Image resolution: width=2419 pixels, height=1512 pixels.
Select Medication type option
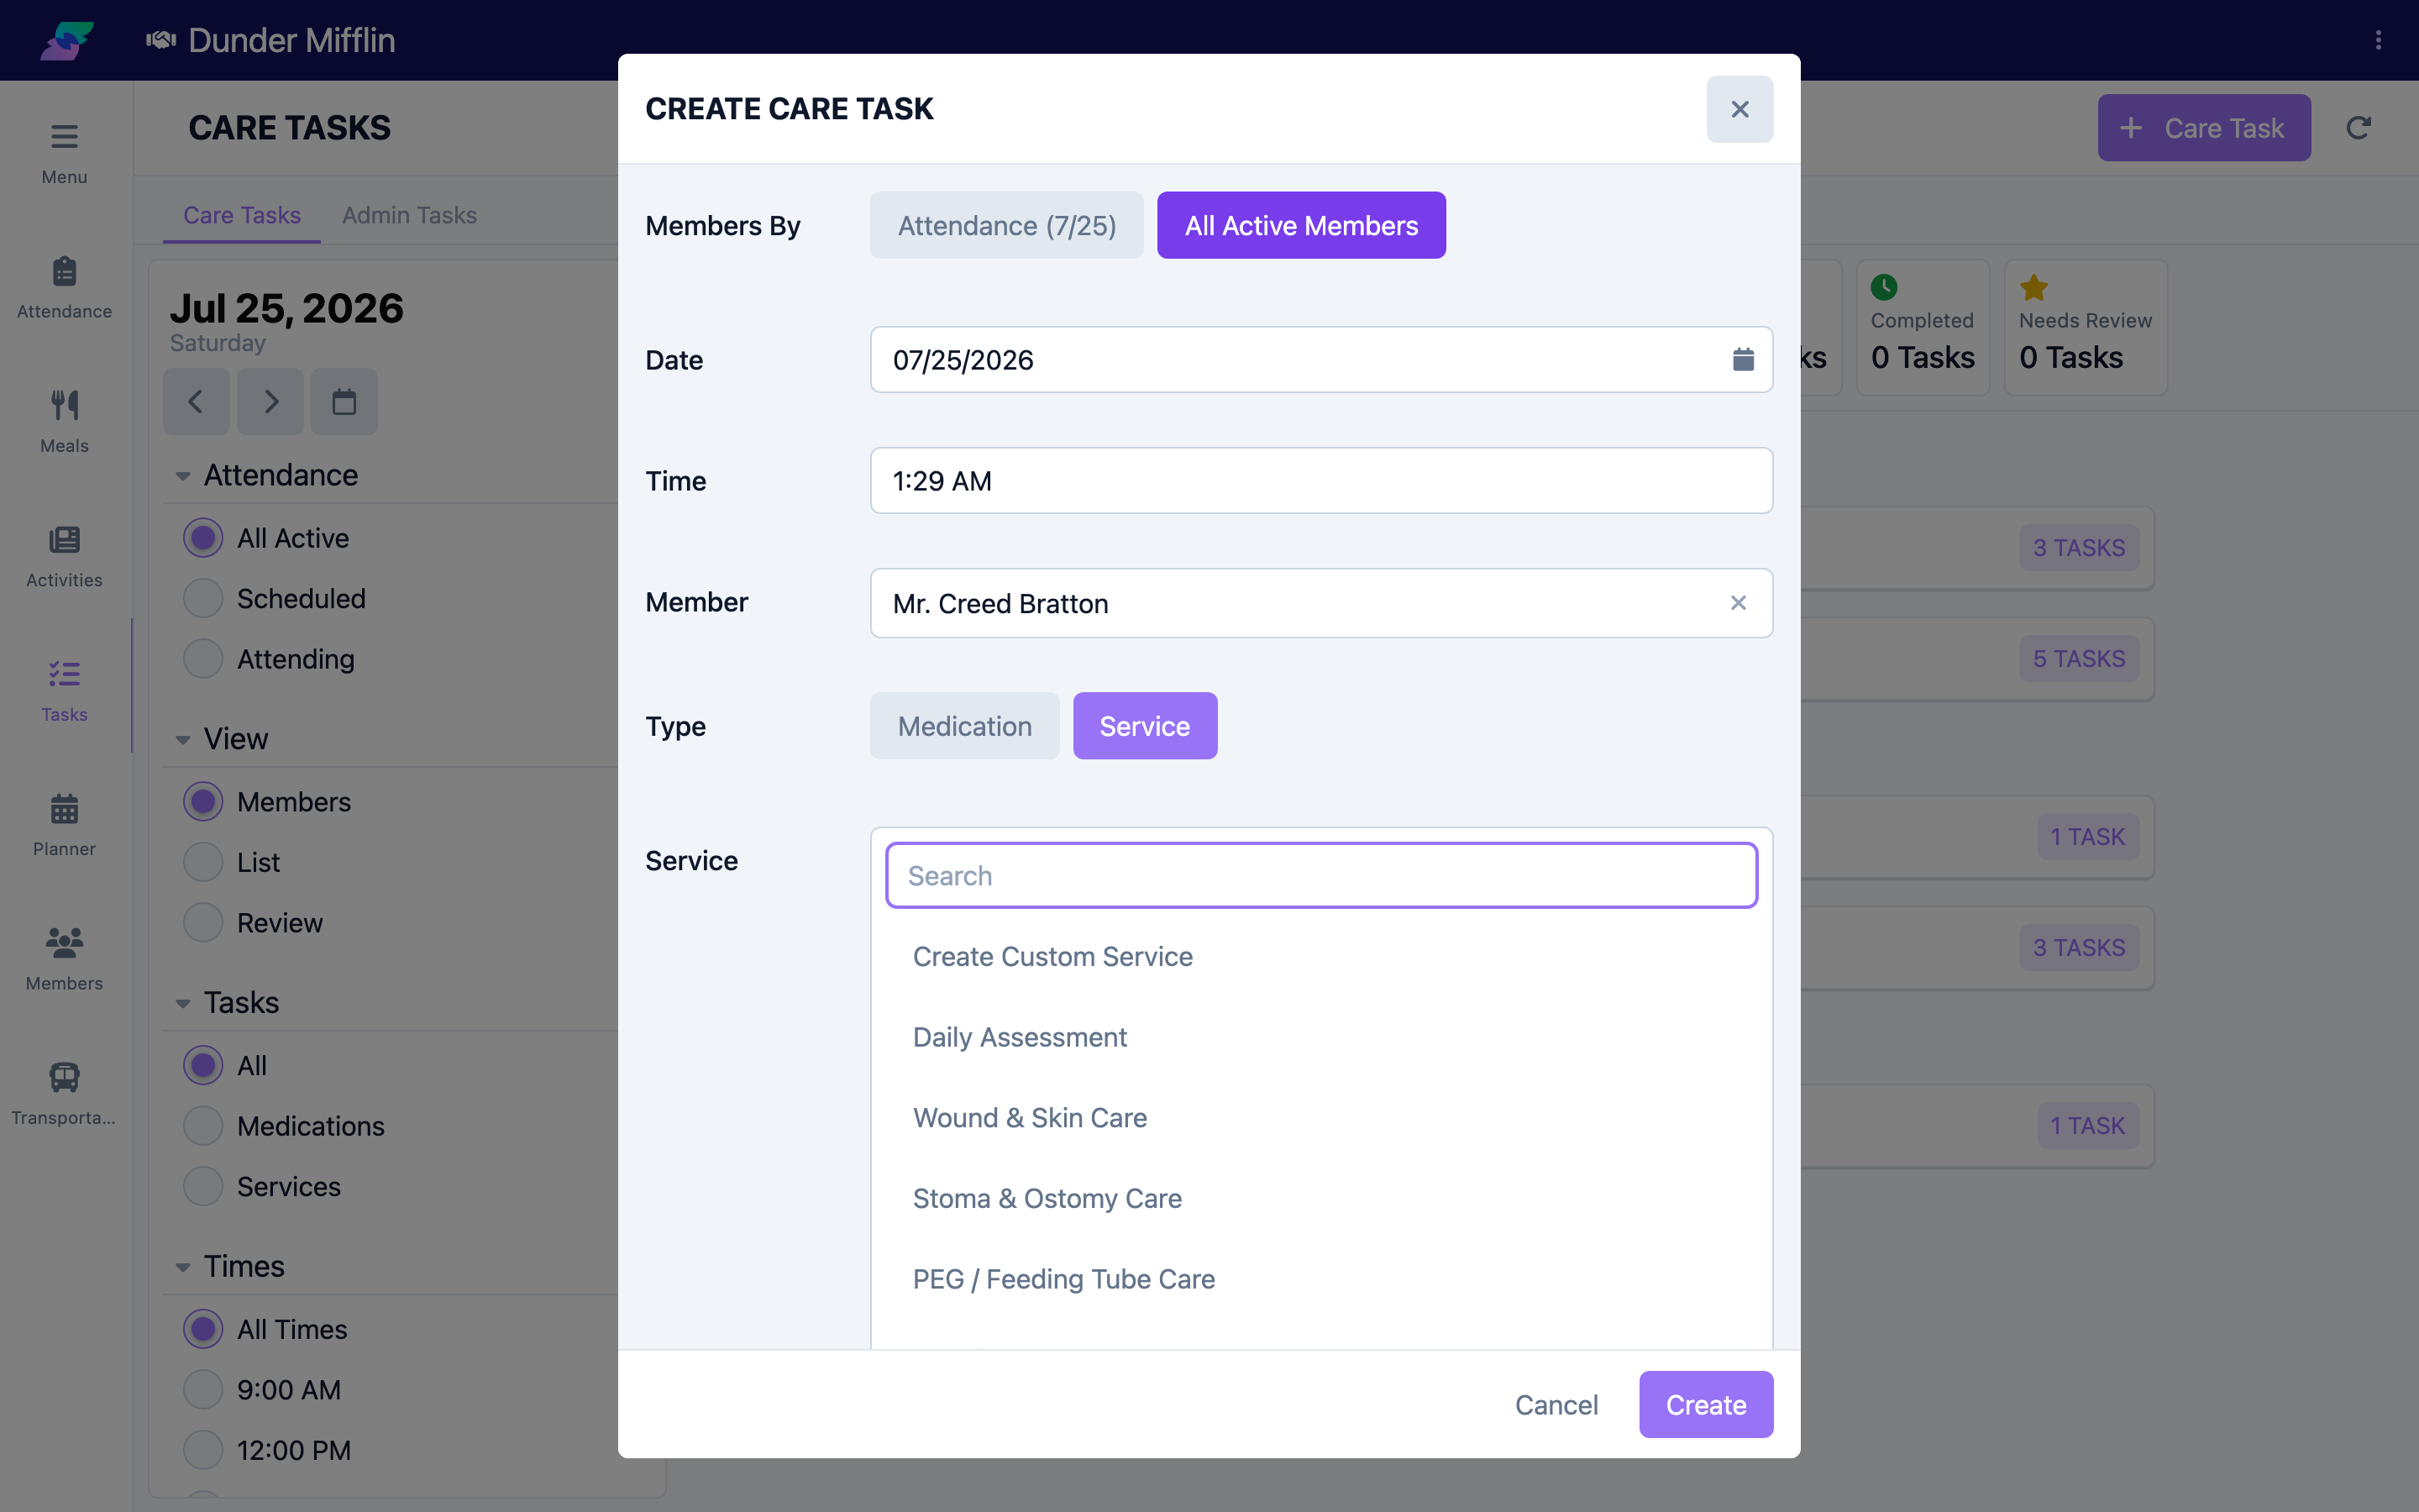pos(964,726)
